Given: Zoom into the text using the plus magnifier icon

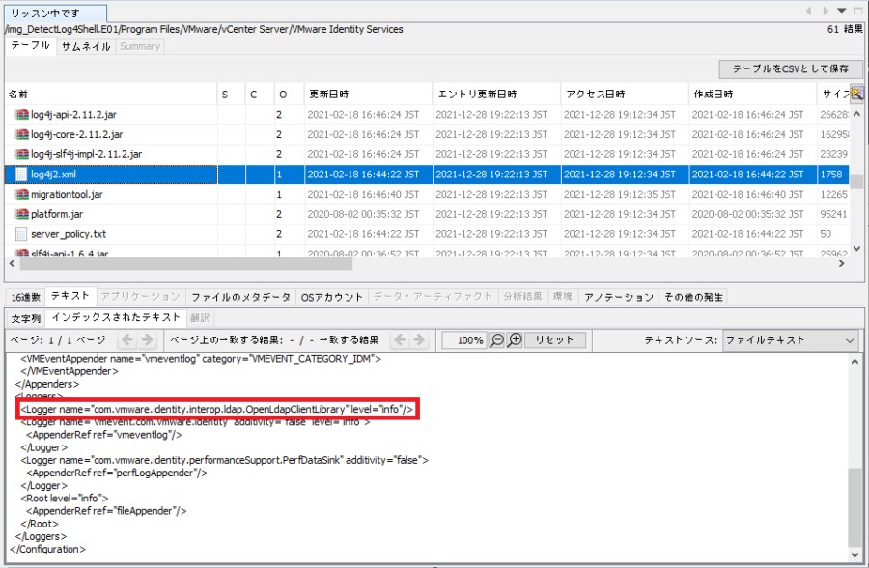Looking at the screenshot, I should pyautogui.click(x=515, y=339).
